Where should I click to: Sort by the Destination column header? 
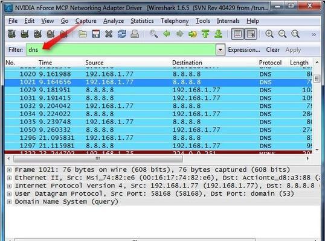click(187, 63)
